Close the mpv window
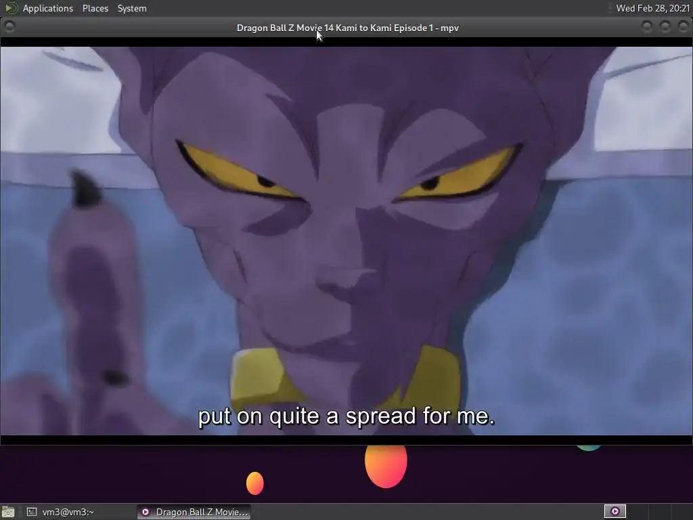 coord(683,26)
